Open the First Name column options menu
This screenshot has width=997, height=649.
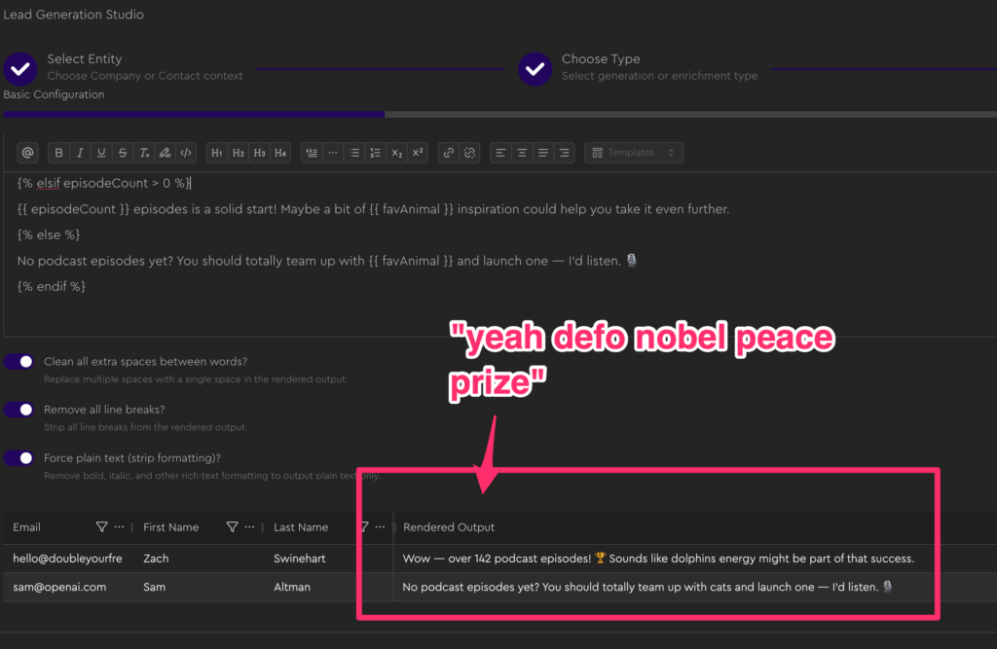(249, 527)
